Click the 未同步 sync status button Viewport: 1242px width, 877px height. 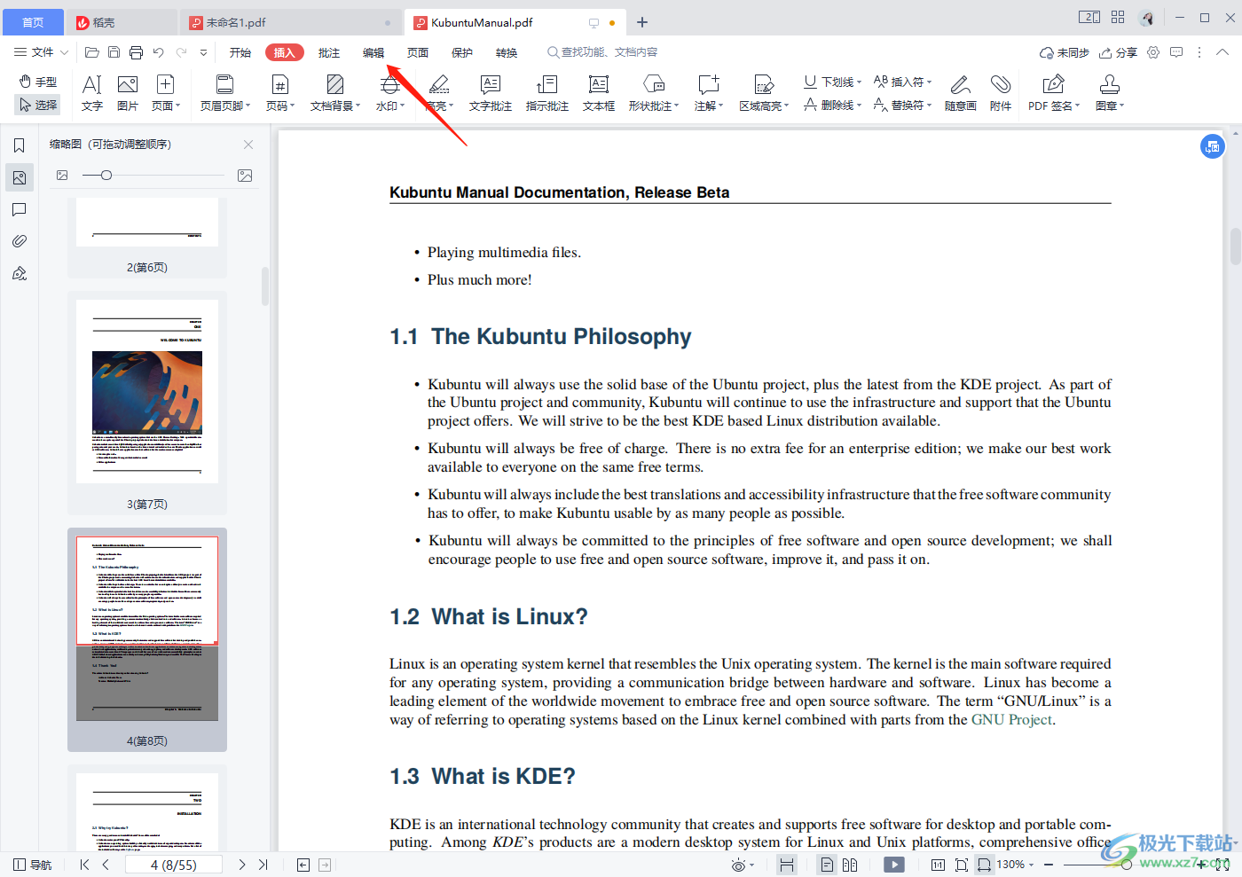click(1065, 52)
